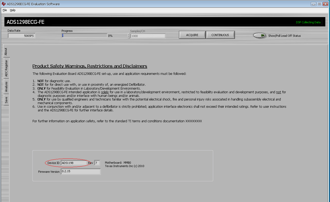Click Texas Instruments Inc (c) 2010 text
330x202 pixels.
point(125,166)
